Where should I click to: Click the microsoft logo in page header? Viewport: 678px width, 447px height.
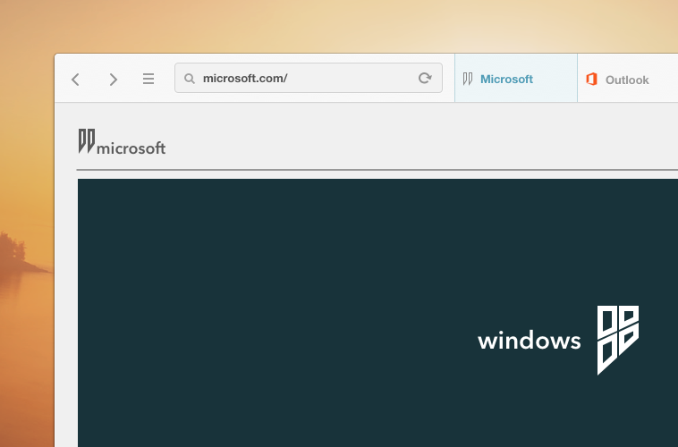pos(122,142)
